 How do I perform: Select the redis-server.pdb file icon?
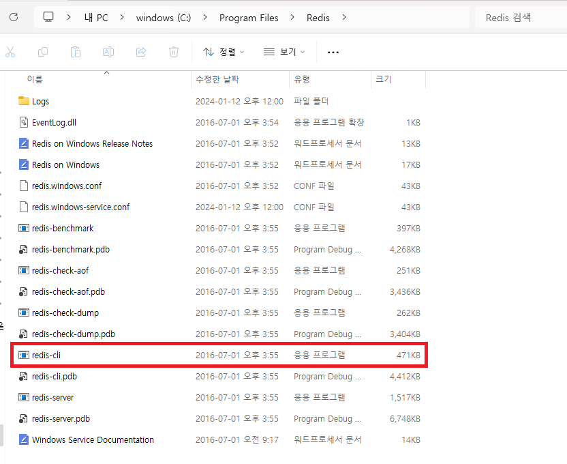pos(23,419)
